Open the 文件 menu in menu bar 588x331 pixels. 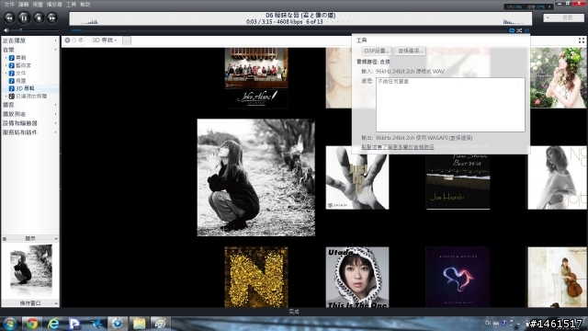click(9, 5)
